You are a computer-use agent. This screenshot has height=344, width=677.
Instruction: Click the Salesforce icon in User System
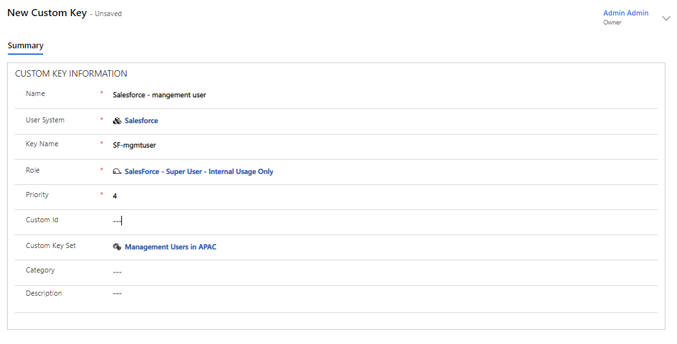pos(117,121)
